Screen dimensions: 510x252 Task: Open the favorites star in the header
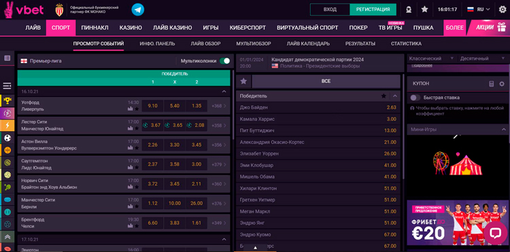(424, 10)
